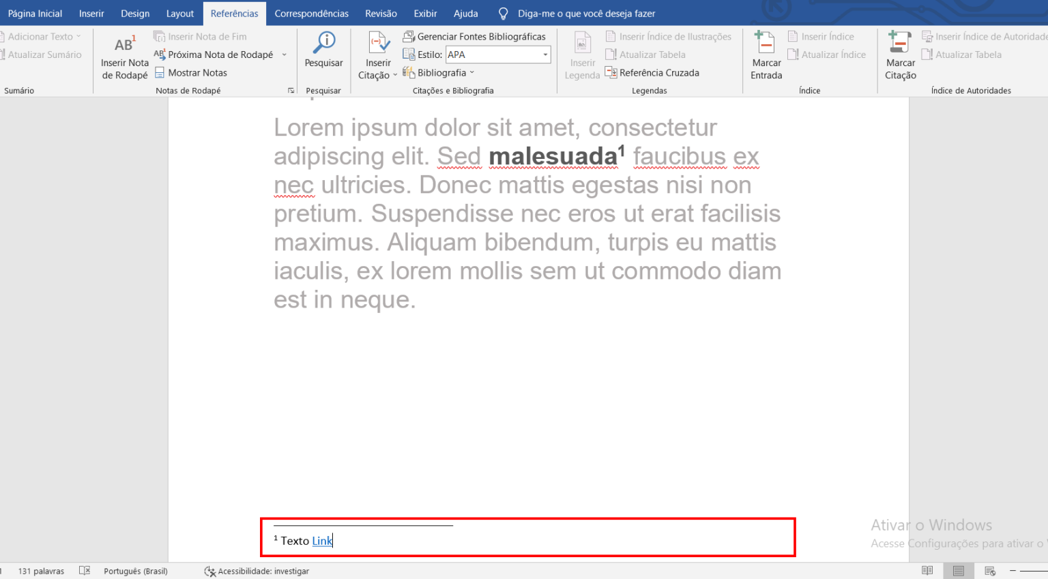Viewport: 1048px width, 579px height.
Task: Open the Layout tab
Action: [180, 14]
